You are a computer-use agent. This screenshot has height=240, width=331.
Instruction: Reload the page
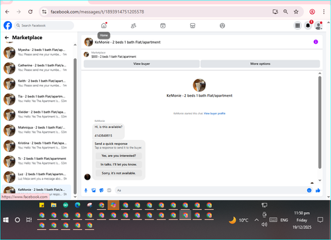(30, 12)
